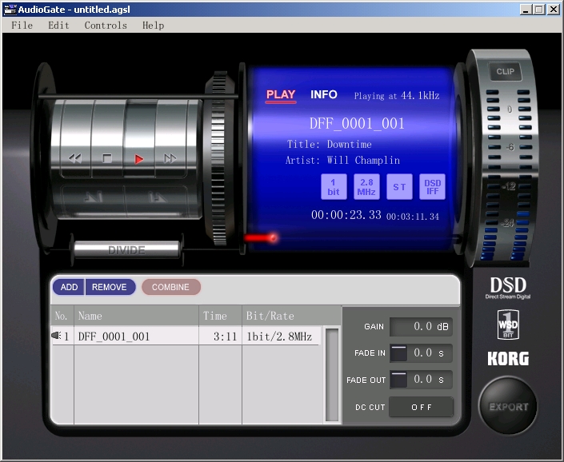Click the GAIN 0.0 dB field
Viewport: 564px width, 462px height.
point(421,327)
